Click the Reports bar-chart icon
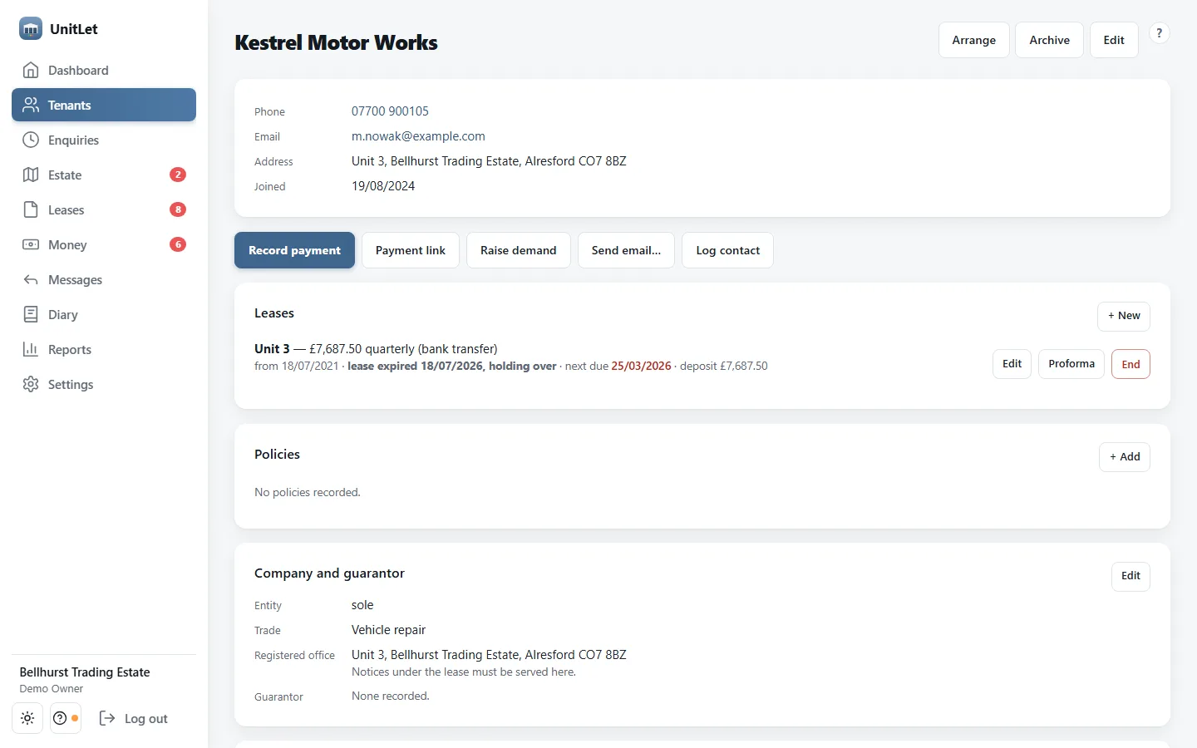The height and width of the screenshot is (748, 1197). coord(31,349)
